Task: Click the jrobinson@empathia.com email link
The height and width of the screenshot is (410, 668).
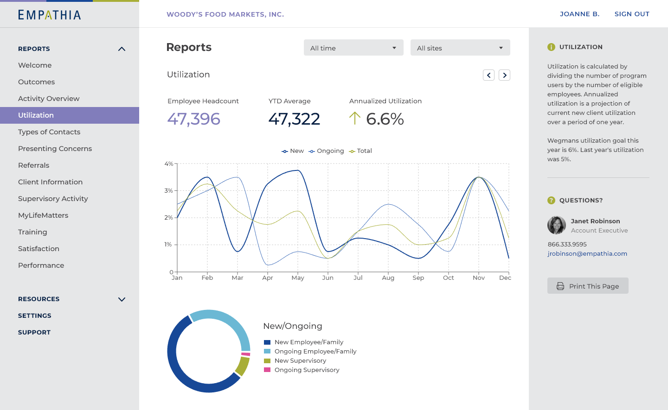Action: [587, 253]
